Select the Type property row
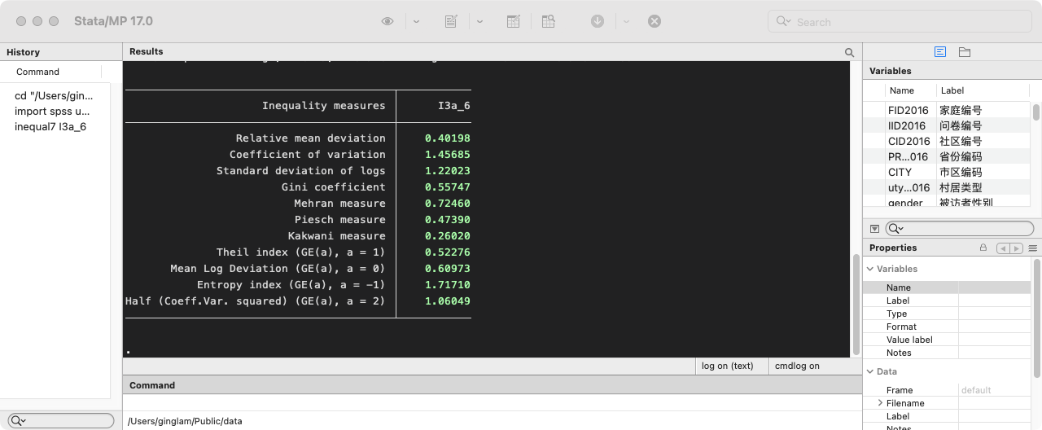 click(x=947, y=314)
